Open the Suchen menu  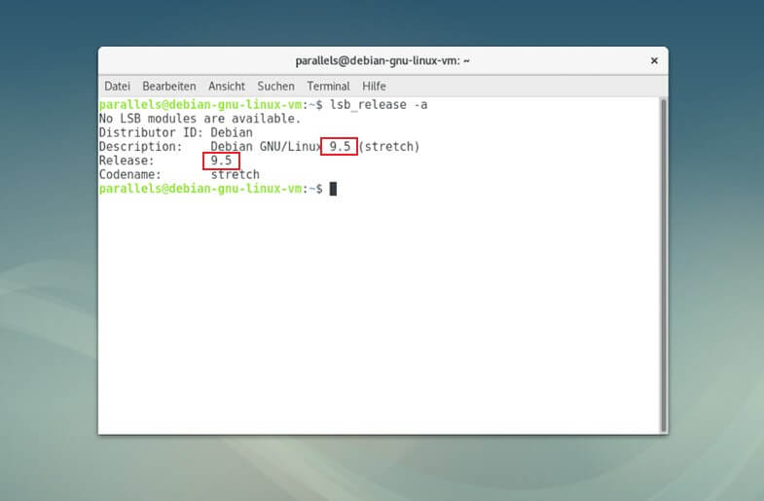(x=275, y=87)
